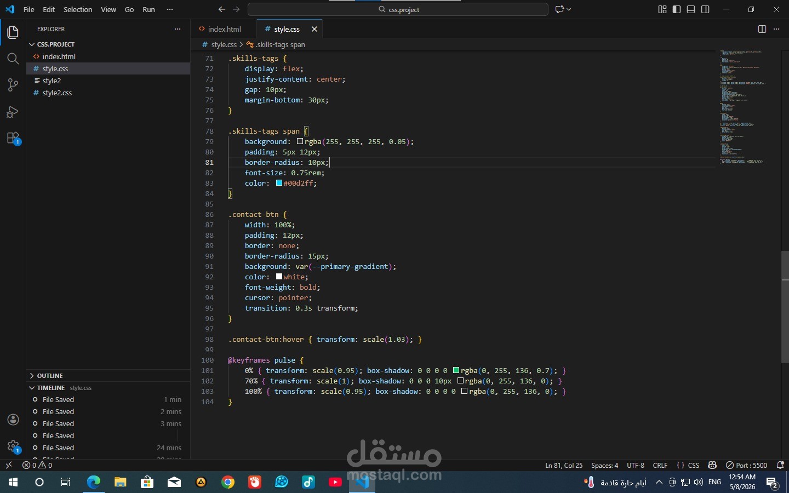Open the Accounts menu icon
Screen dimensions: 789x493
[13, 420]
